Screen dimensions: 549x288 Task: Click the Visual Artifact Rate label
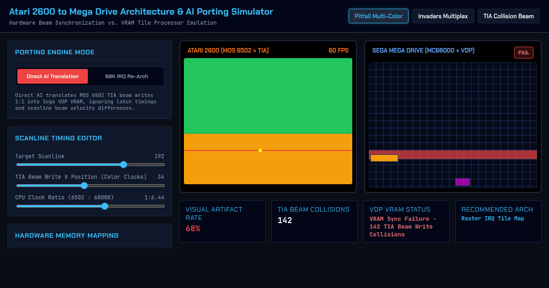[214, 213]
